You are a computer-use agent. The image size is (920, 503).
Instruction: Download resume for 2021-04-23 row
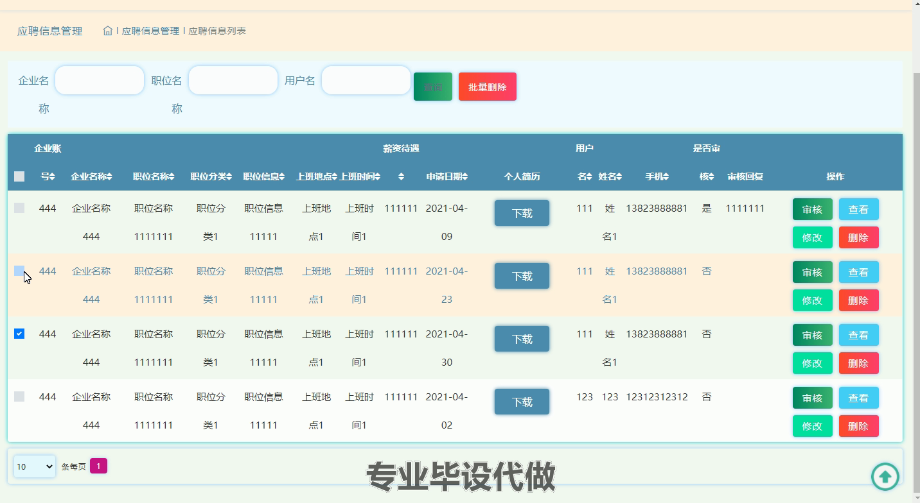coord(522,276)
